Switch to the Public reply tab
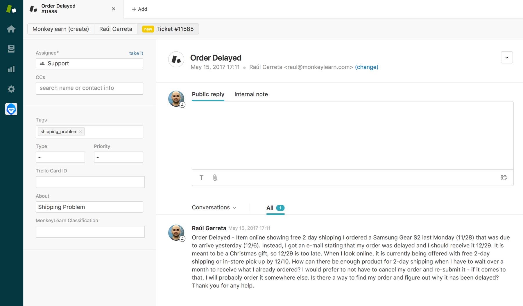 point(208,94)
